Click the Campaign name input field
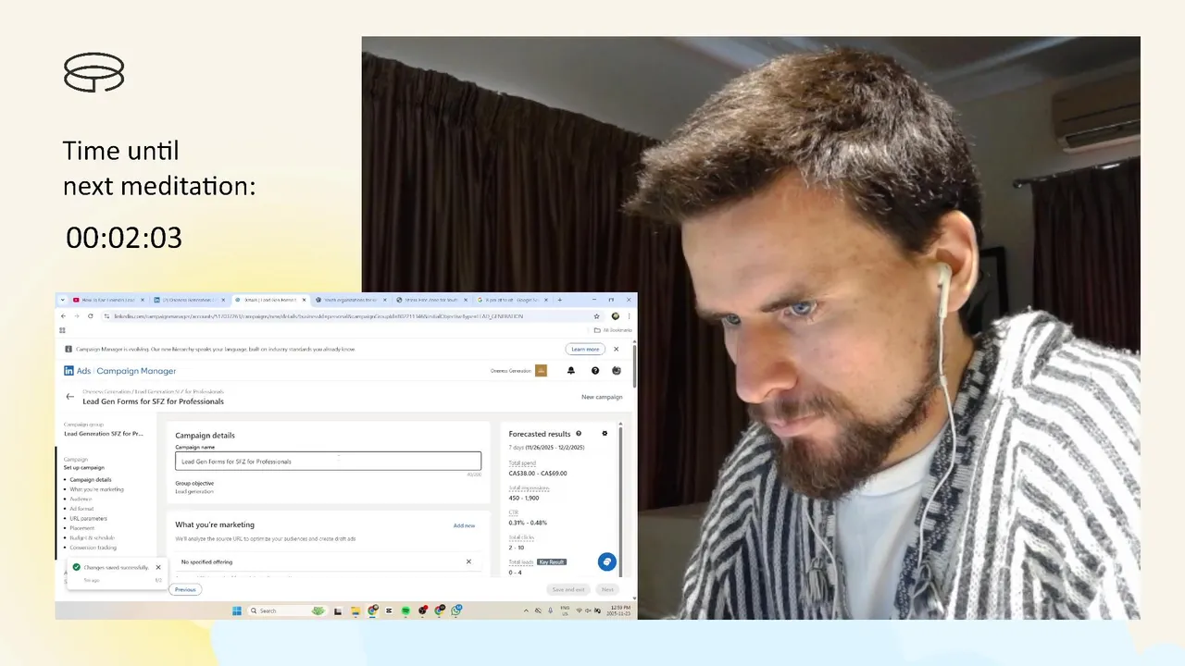Viewport: 1185px width, 666px height. click(x=329, y=461)
